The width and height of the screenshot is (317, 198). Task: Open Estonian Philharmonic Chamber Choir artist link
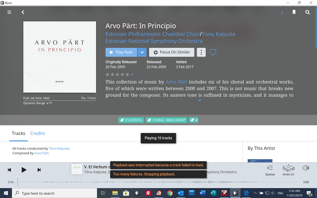153,34
